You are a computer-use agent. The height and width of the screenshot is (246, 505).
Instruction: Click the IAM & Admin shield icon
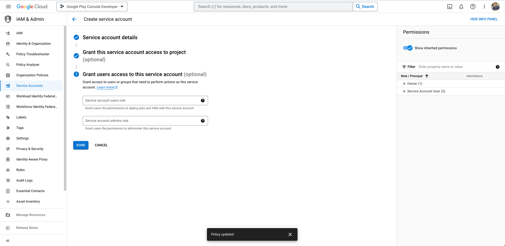[8, 19]
